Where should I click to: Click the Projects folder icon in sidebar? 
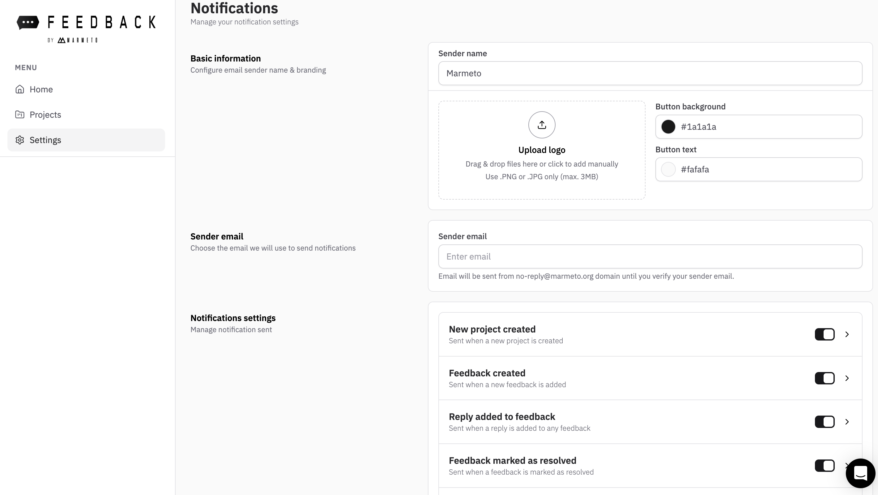pyautogui.click(x=20, y=114)
